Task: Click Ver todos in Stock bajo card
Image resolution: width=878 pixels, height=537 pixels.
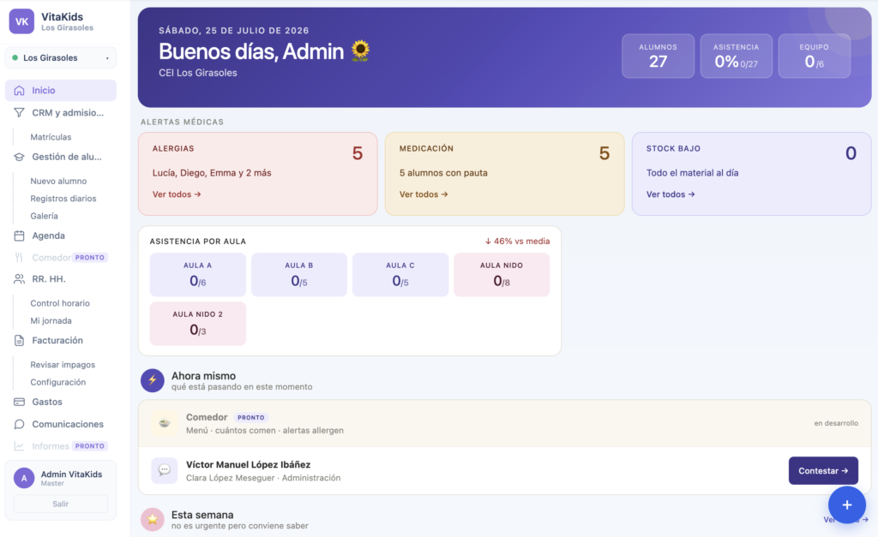Action: [671, 194]
